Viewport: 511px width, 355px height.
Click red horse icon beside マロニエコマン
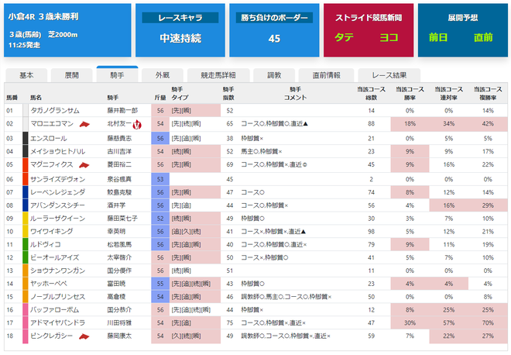pos(84,124)
